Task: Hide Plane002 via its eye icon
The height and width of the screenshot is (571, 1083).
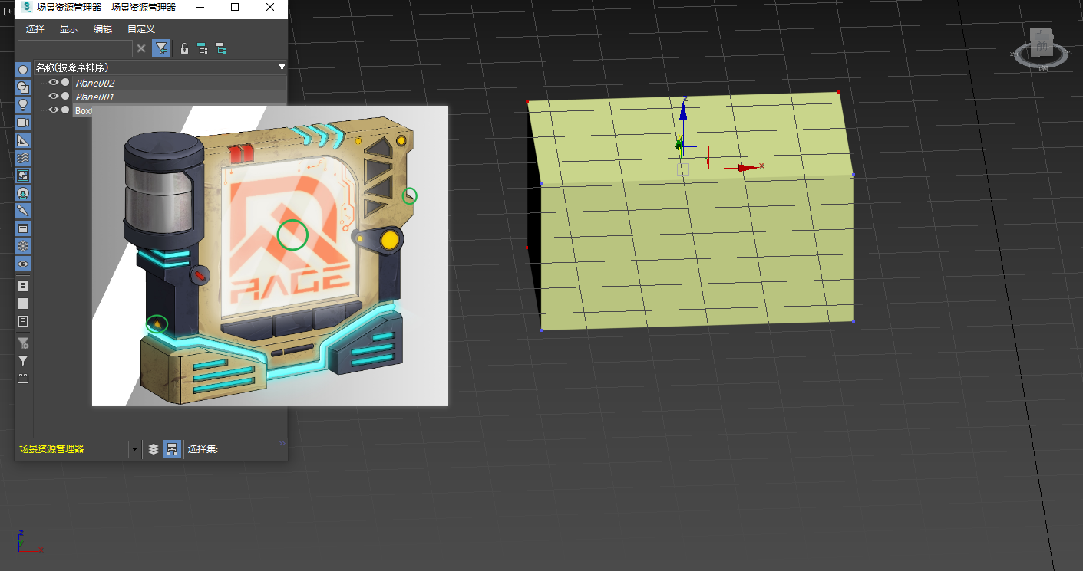Action: coord(54,82)
